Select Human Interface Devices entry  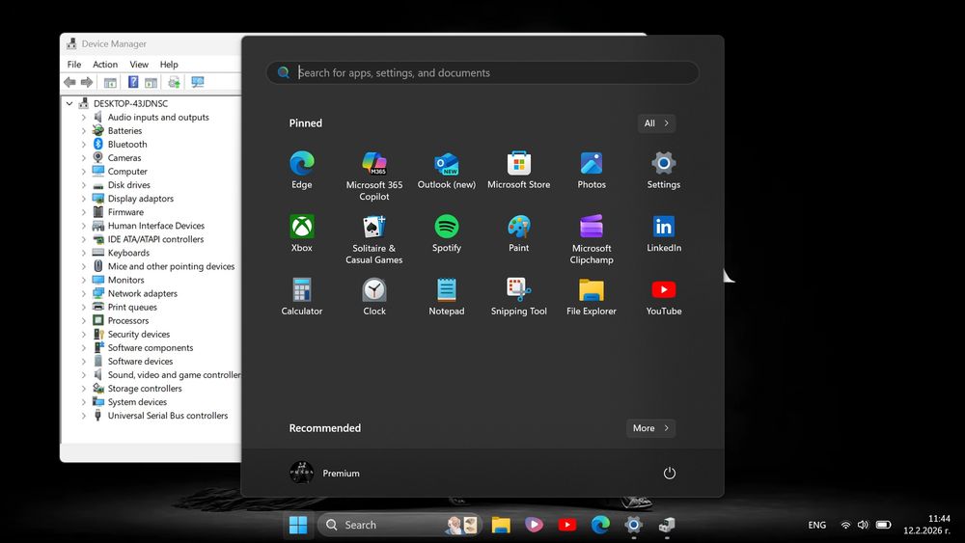tap(155, 226)
